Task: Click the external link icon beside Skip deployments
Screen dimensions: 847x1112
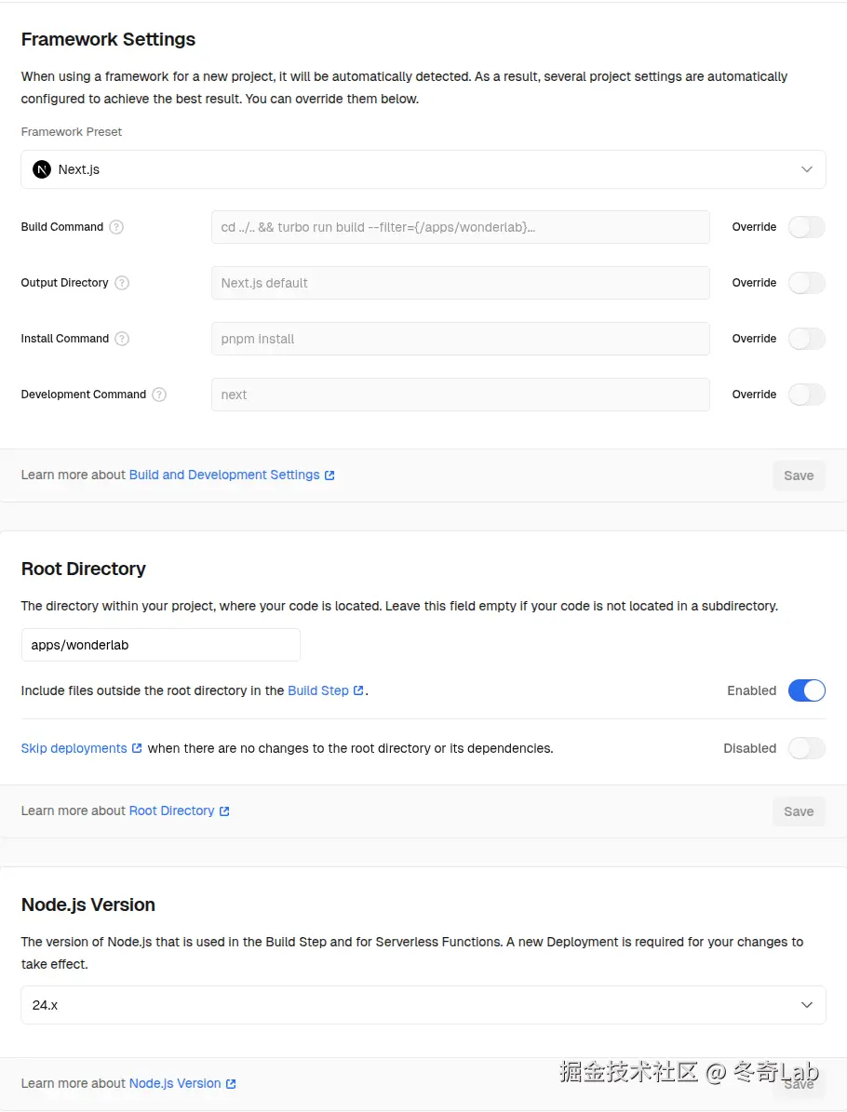Action: (x=135, y=748)
